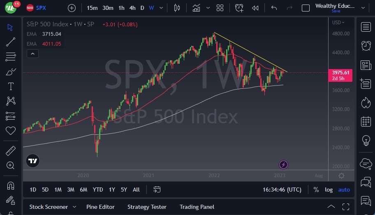
Task: Click the zoom in magnifier tool
Action: 11,165
